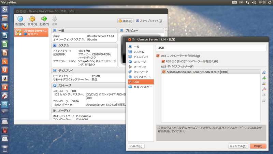Open the 19:28 clock menu
Screen dimensions: 273x154
pos(262,2)
